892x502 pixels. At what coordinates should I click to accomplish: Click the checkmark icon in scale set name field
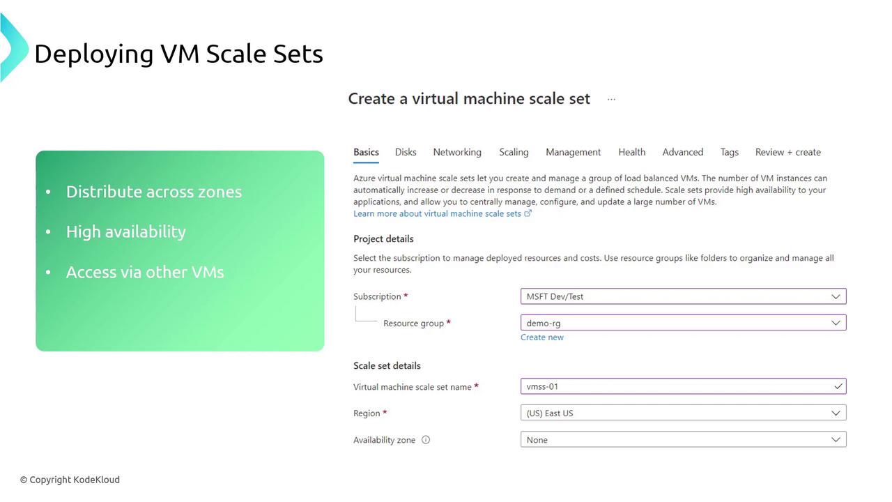pos(838,386)
